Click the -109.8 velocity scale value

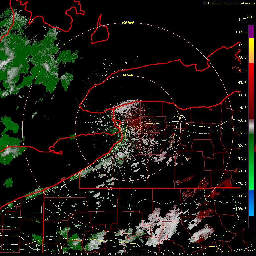[x=240, y=209]
